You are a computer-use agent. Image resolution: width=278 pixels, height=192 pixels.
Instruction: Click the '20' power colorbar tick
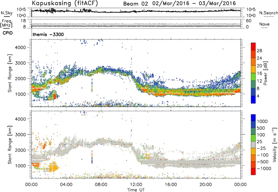259,66
